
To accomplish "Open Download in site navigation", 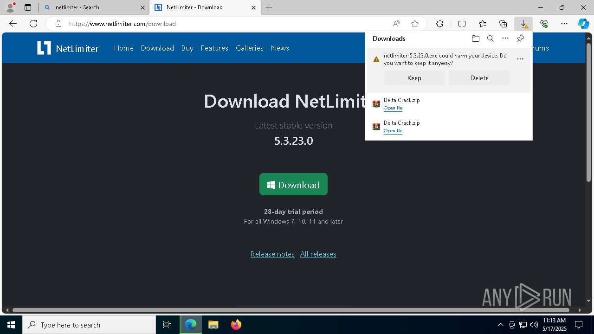I will [x=157, y=48].
